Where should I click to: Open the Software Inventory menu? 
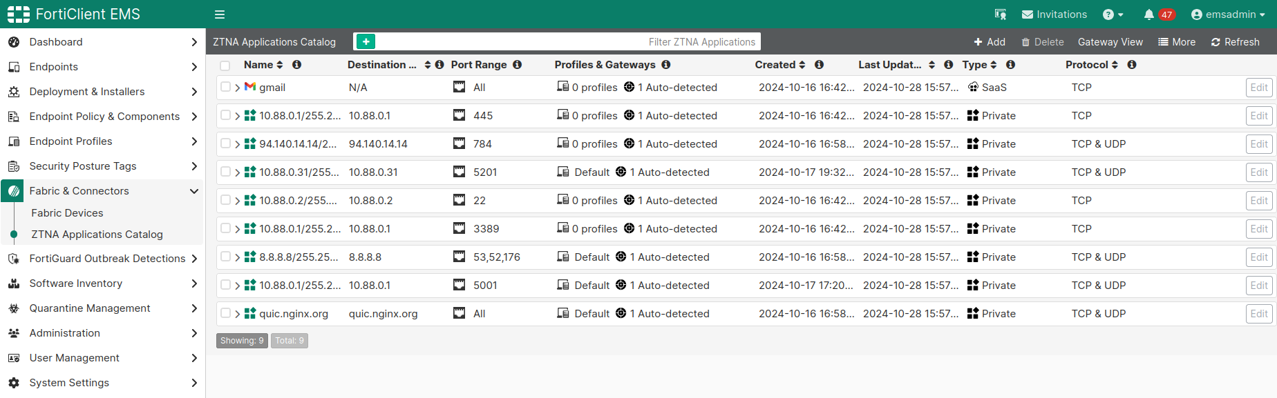pyautogui.click(x=76, y=283)
